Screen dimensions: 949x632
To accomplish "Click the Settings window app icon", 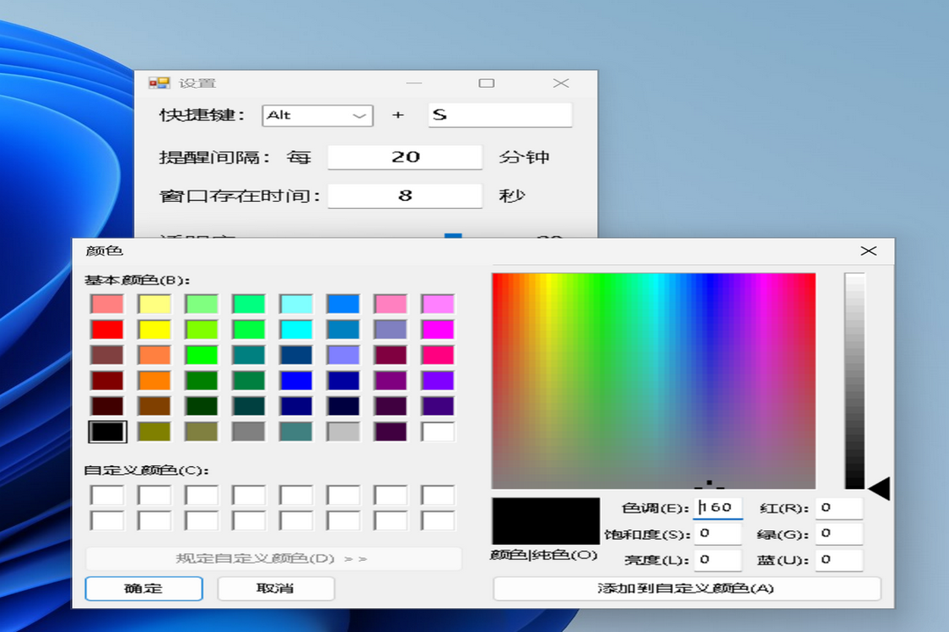I will point(158,83).
